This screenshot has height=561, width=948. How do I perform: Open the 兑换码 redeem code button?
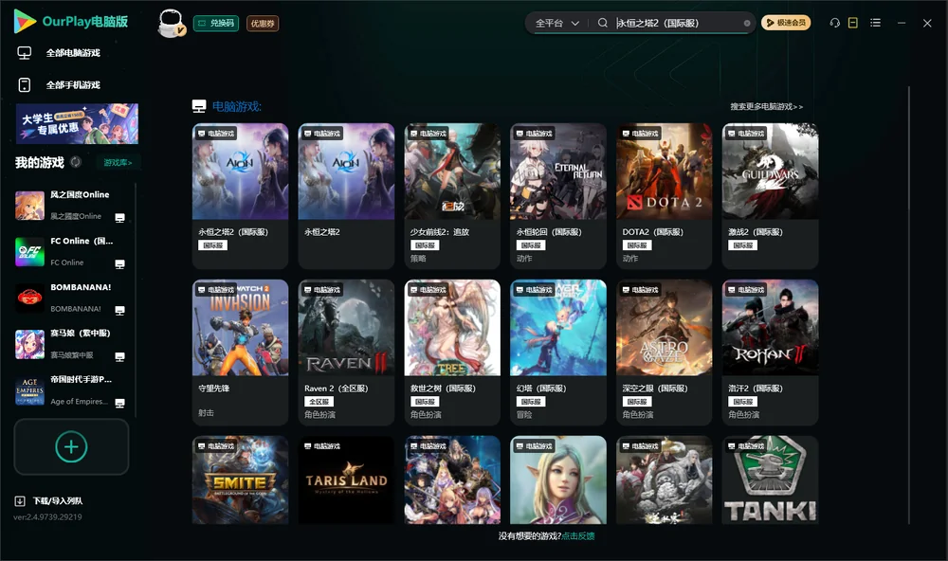pyautogui.click(x=216, y=23)
